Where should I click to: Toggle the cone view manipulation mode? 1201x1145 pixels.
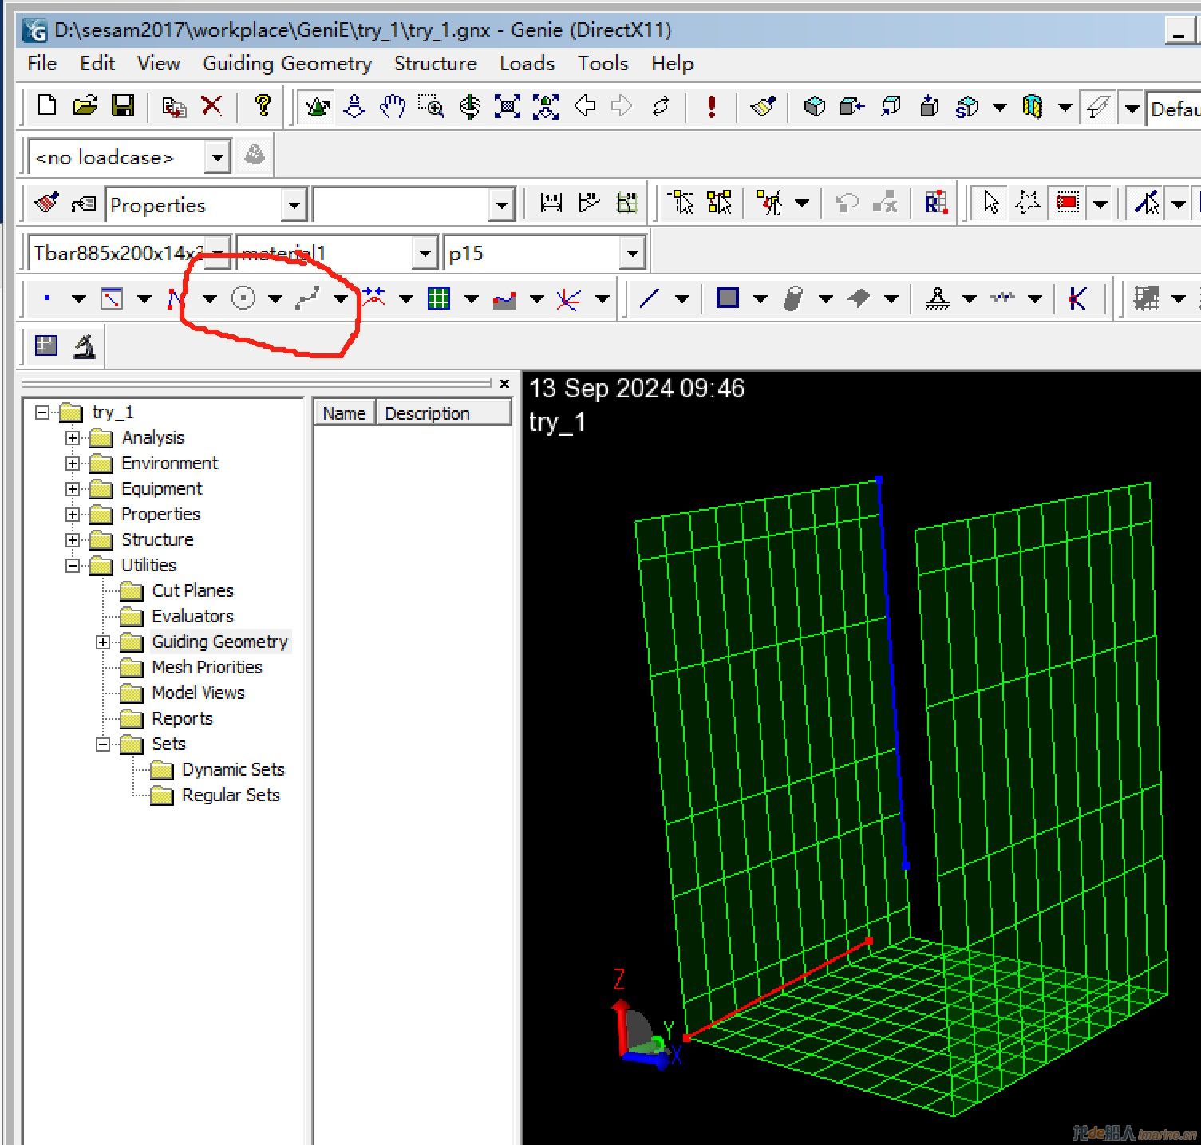pyautogui.click(x=318, y=106)
